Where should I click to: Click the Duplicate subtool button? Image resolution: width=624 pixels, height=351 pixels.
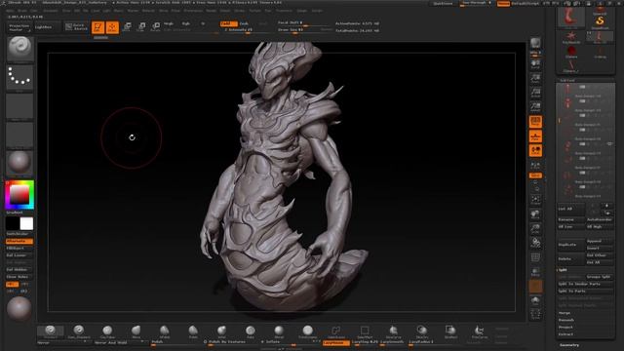point(571,245)
